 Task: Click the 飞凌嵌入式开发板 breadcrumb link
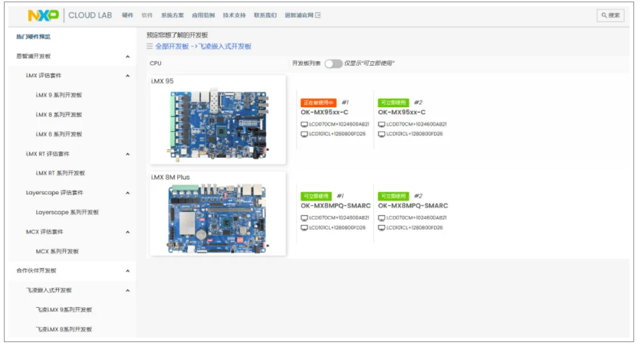click(x=225, y=46)
